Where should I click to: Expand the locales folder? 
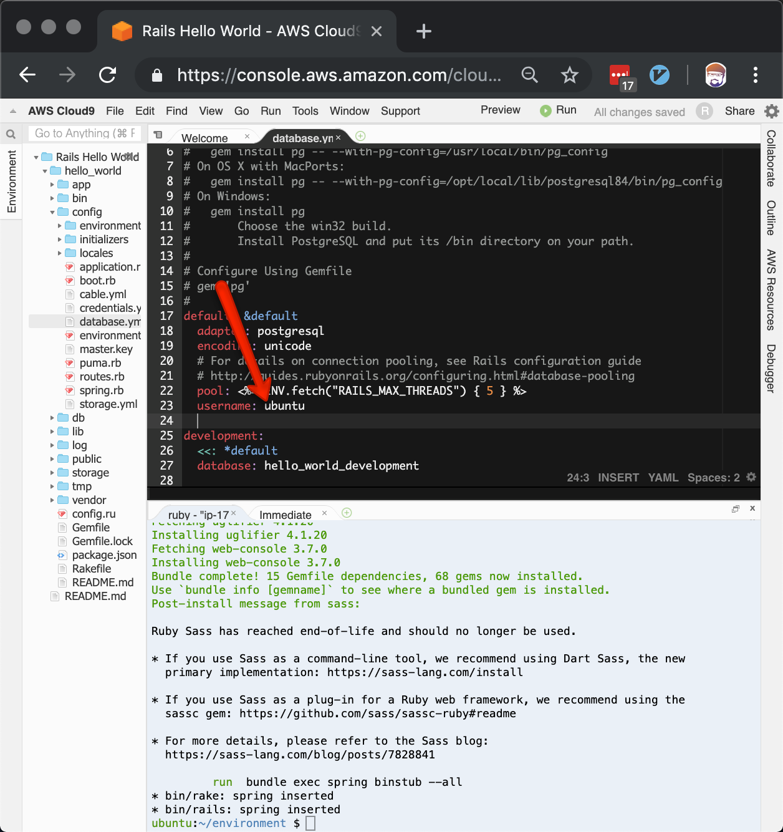pos(60,253)
